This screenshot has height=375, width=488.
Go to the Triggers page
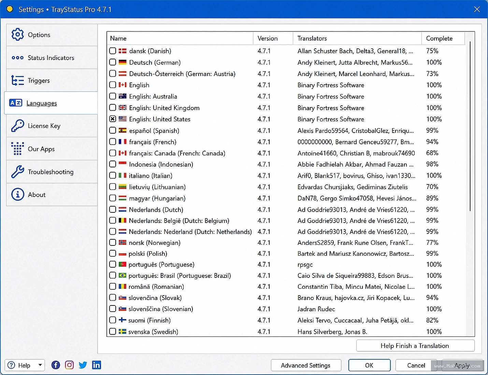tap(52, 80)
